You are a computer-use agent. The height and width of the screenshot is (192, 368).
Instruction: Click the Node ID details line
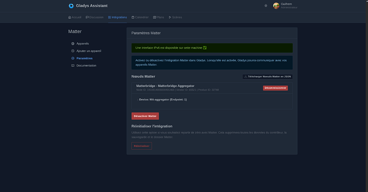click(x=178, y=90)
